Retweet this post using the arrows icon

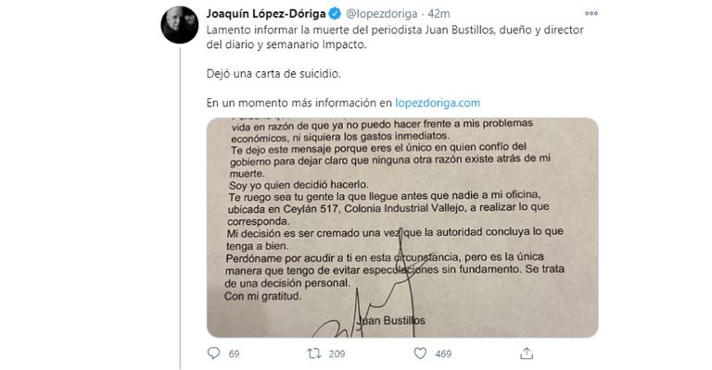(313, 353)
